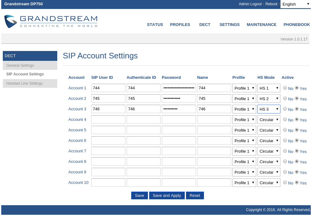Click Account 6 Password field
The height and width of the screenshot is (216, 311).
(179, 140)
